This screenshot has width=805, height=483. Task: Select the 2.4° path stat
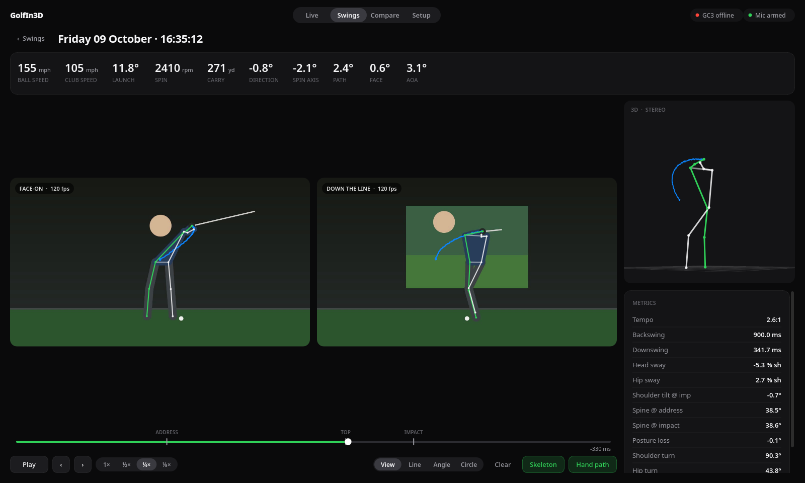[x=343, y=73]
